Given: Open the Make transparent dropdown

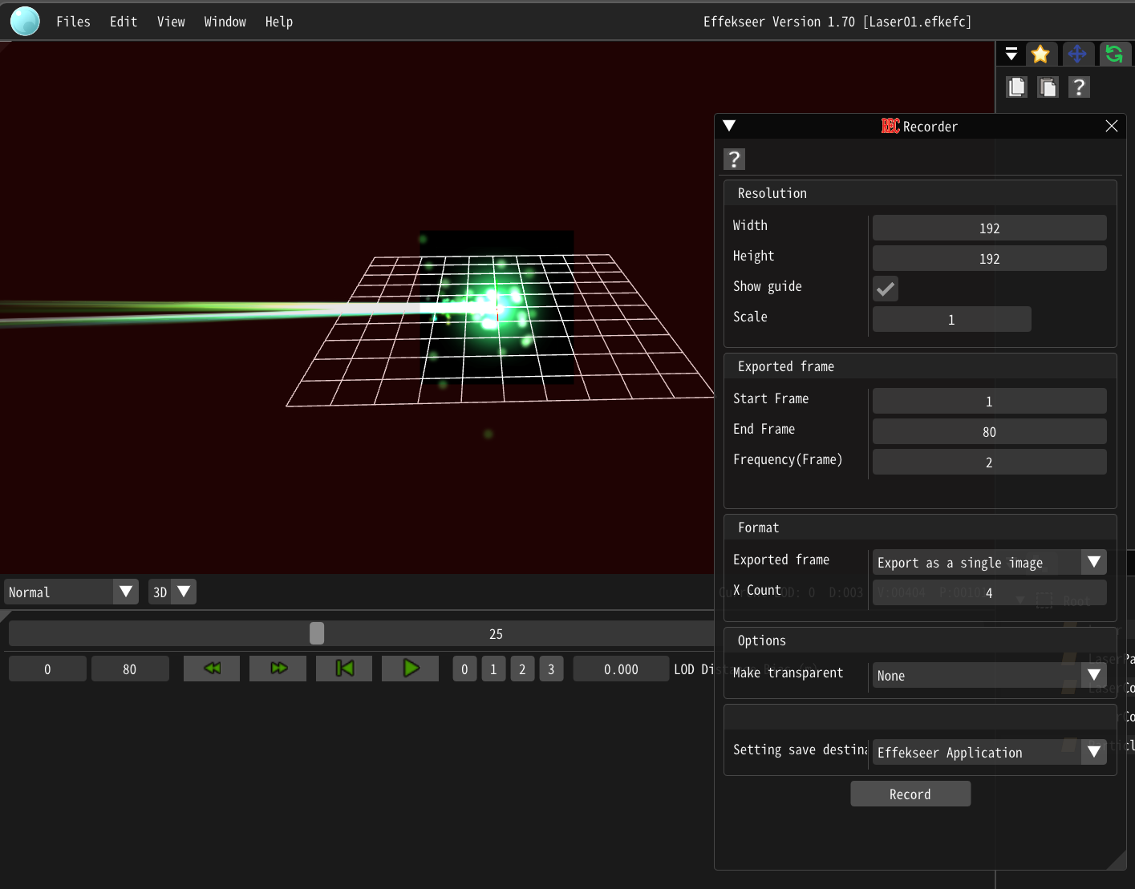Looking at the screenshot, I should (989, 675).
